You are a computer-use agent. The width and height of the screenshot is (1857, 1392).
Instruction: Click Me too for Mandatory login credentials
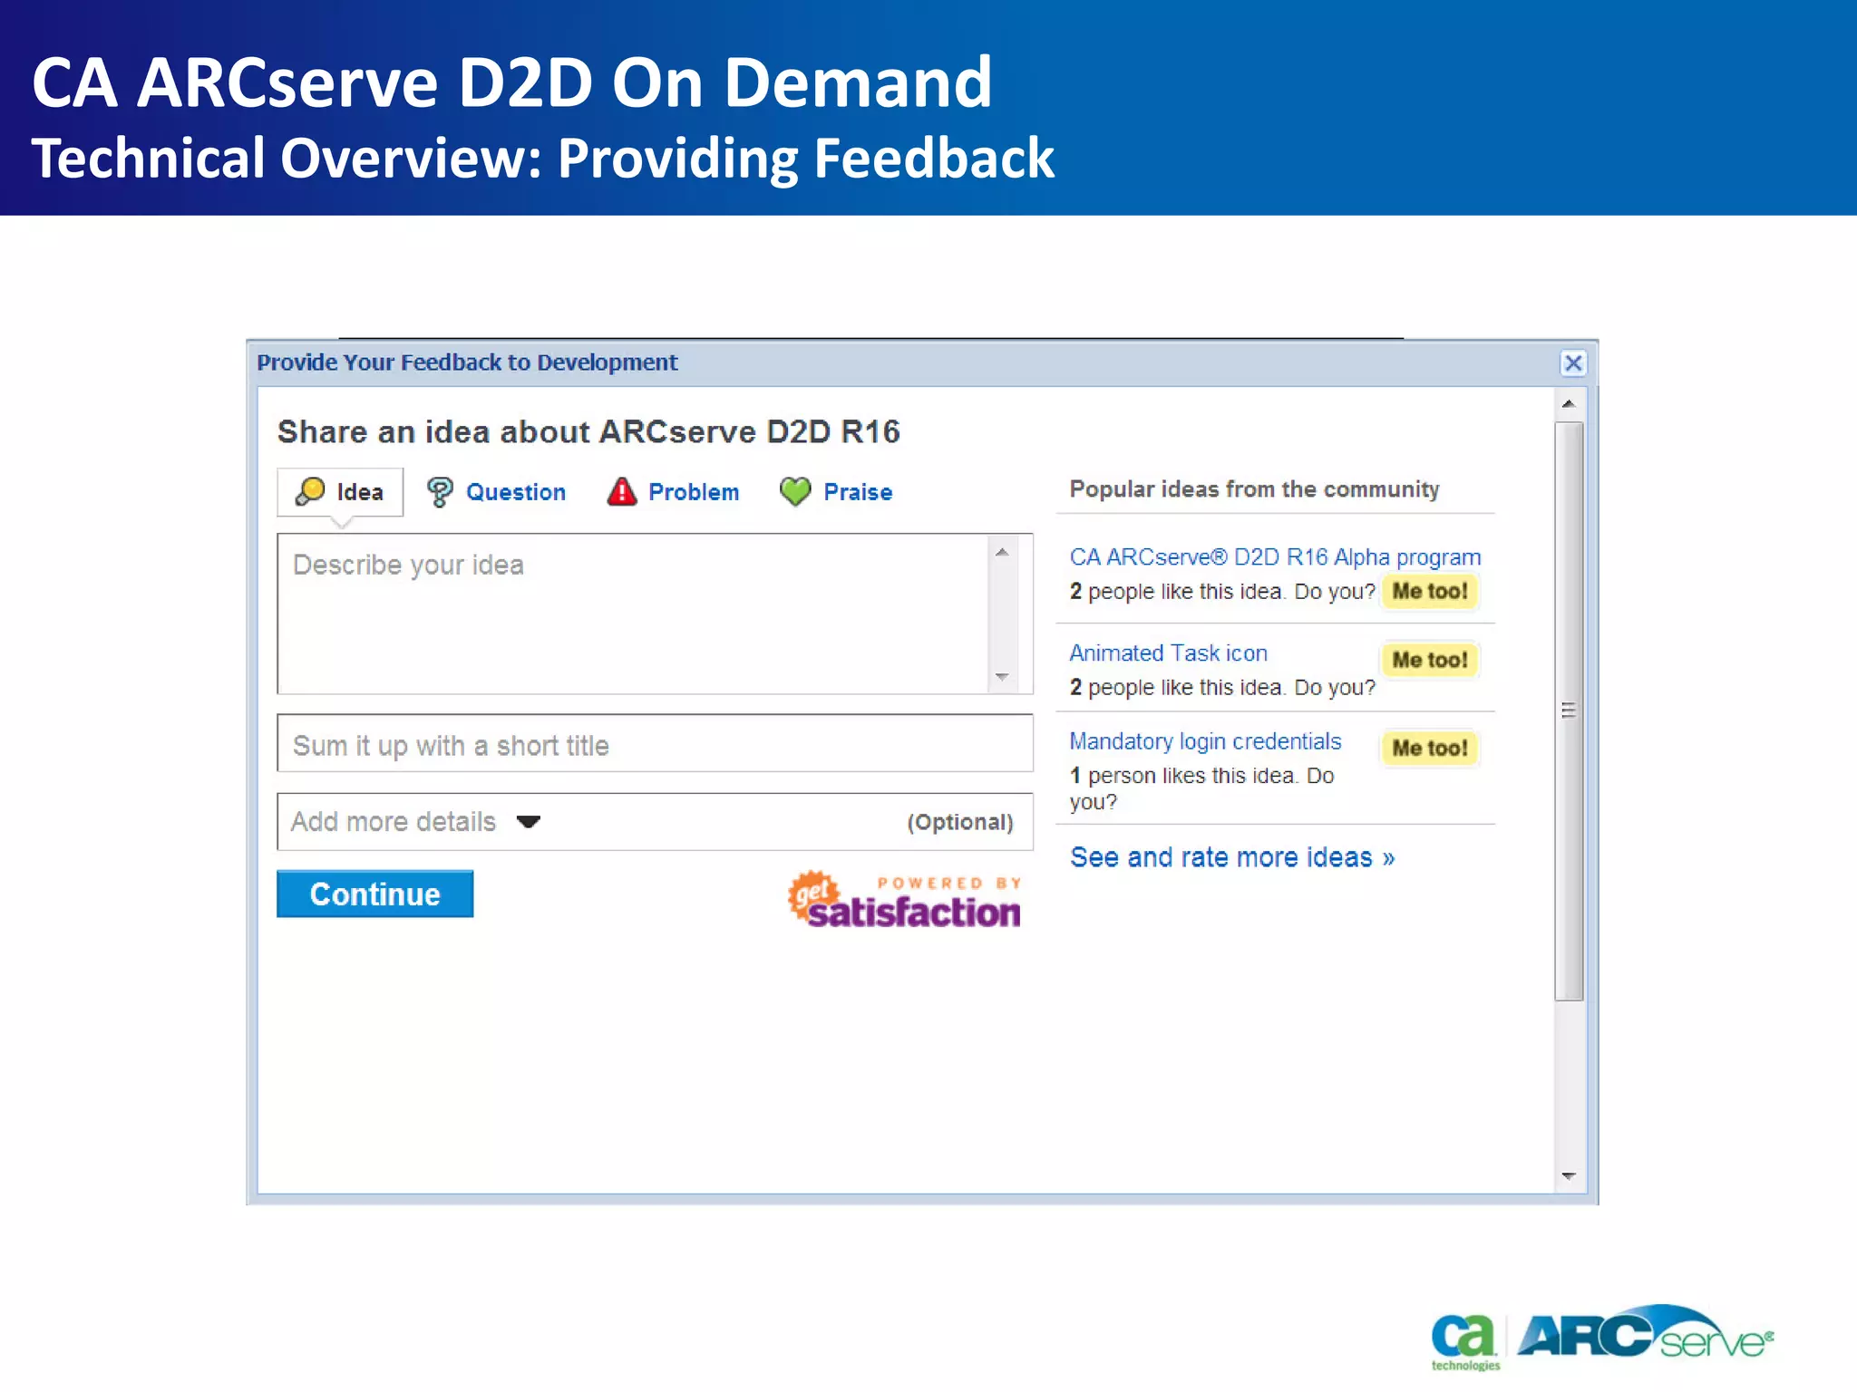click(x=1430, y=748)
